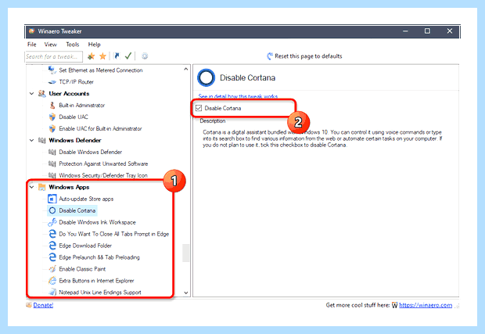Open the Help menu
The image size is (485, 334).
[x=94, y=45]
